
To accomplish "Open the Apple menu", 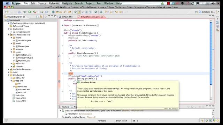I will click(7, 3).
